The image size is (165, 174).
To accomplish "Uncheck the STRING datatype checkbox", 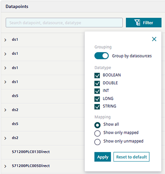I will (97, 107).
